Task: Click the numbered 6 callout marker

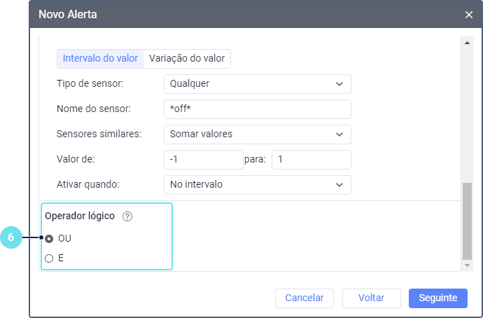Action: coord(10,238)
